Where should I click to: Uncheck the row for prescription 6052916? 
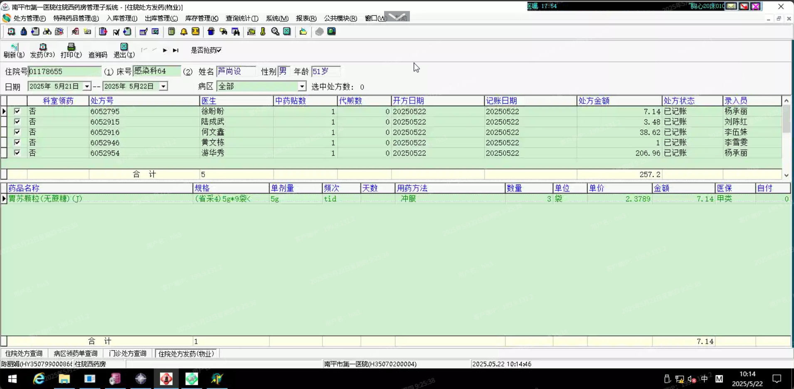pyautogui.click(x=17, y=132)
